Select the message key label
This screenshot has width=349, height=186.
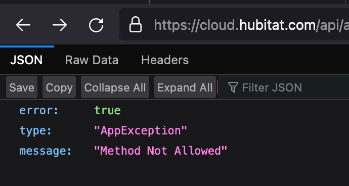[x=46, y=151]
